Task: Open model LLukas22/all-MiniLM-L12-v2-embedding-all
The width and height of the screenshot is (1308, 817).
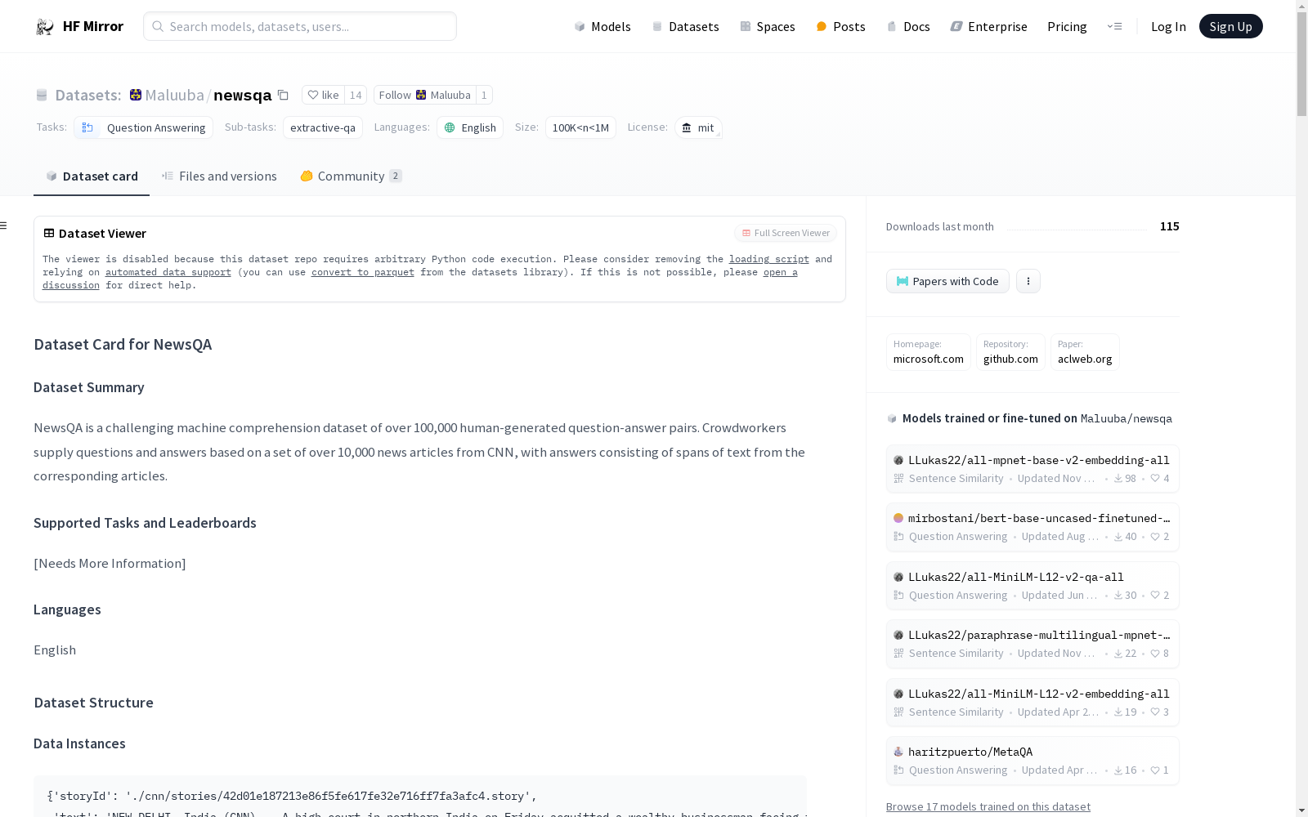Action: pos(1033,703)
